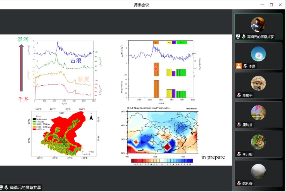Maximize the 腾讯会议 window
Viewport: 286px width, 192px height.
pos(271,5)
